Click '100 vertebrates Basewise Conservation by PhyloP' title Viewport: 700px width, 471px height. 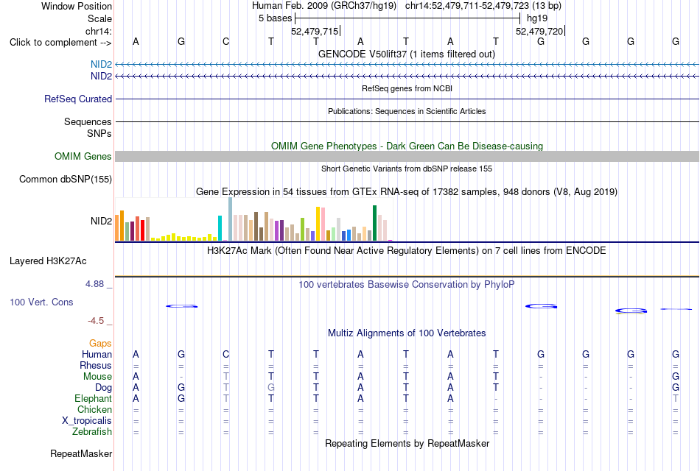tap(406, 285)
